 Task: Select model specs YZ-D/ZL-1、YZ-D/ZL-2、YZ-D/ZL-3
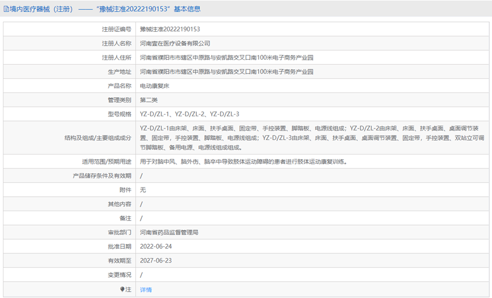[189, 114]
